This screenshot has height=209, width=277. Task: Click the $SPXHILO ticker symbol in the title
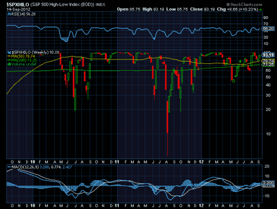tap(18, 5)
